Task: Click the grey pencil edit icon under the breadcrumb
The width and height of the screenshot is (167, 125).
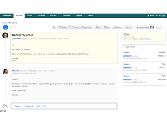Action: click(x=15, y=27)
